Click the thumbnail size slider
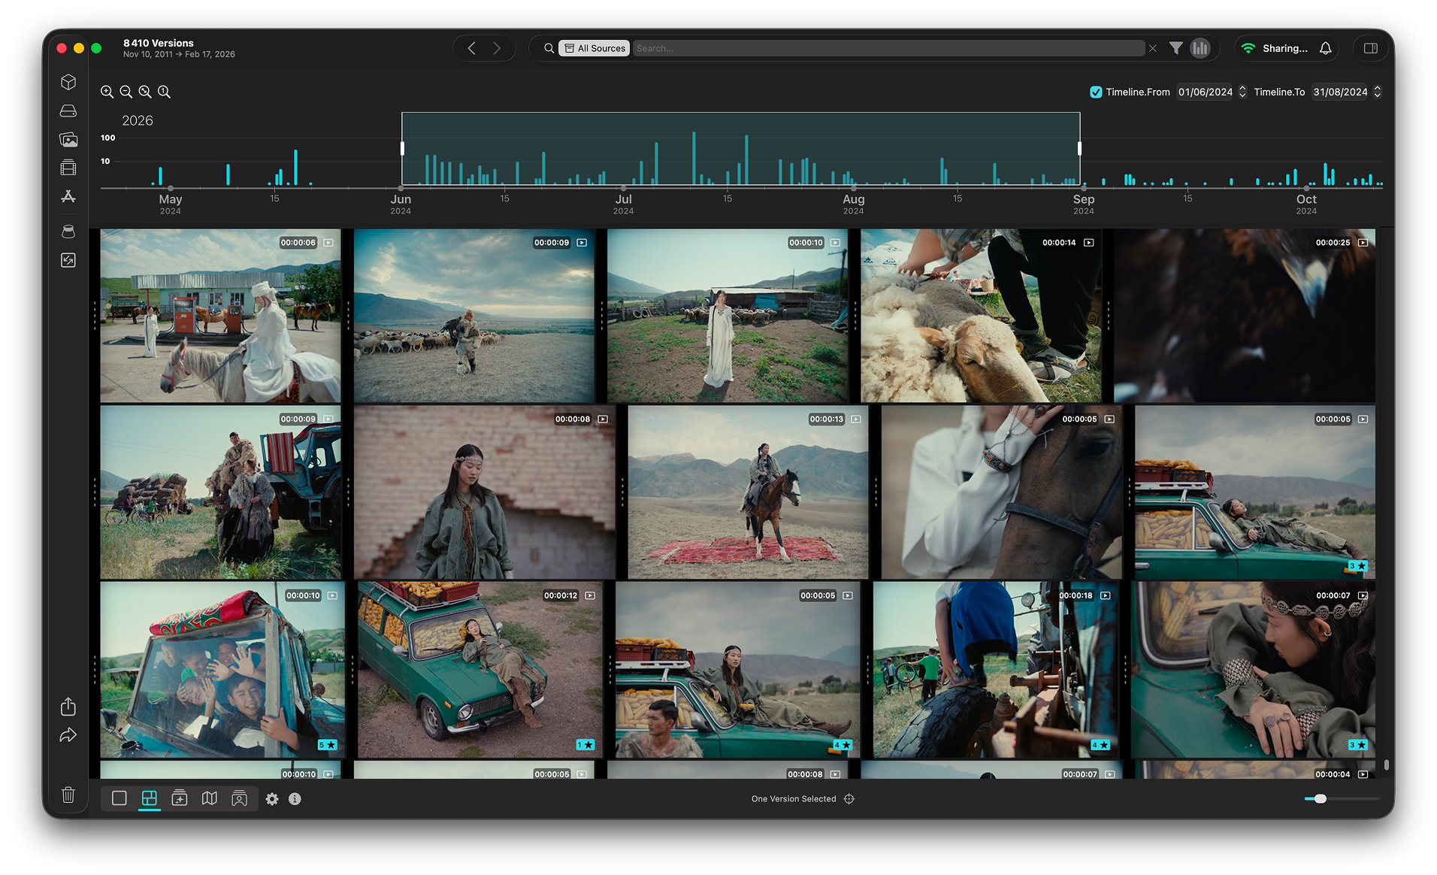This screenshot has width=1437, height=875. click(x=1342, y=799)
